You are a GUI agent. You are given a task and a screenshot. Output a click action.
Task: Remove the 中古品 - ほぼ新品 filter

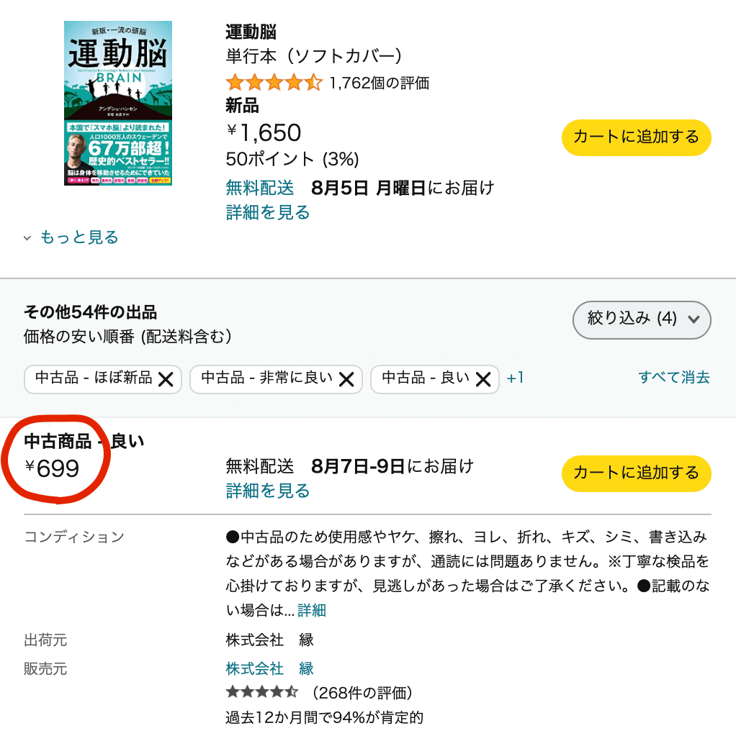[165, 379]
